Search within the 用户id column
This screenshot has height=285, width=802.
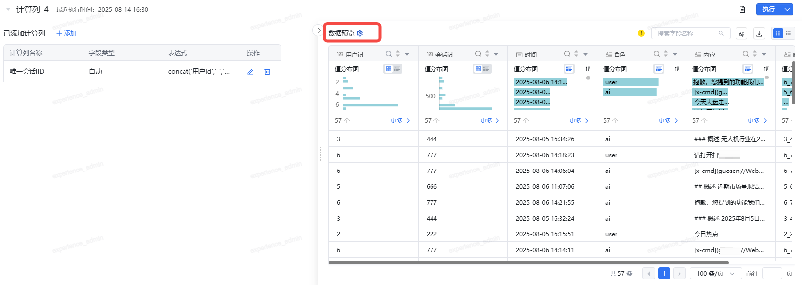click(389, 54)
